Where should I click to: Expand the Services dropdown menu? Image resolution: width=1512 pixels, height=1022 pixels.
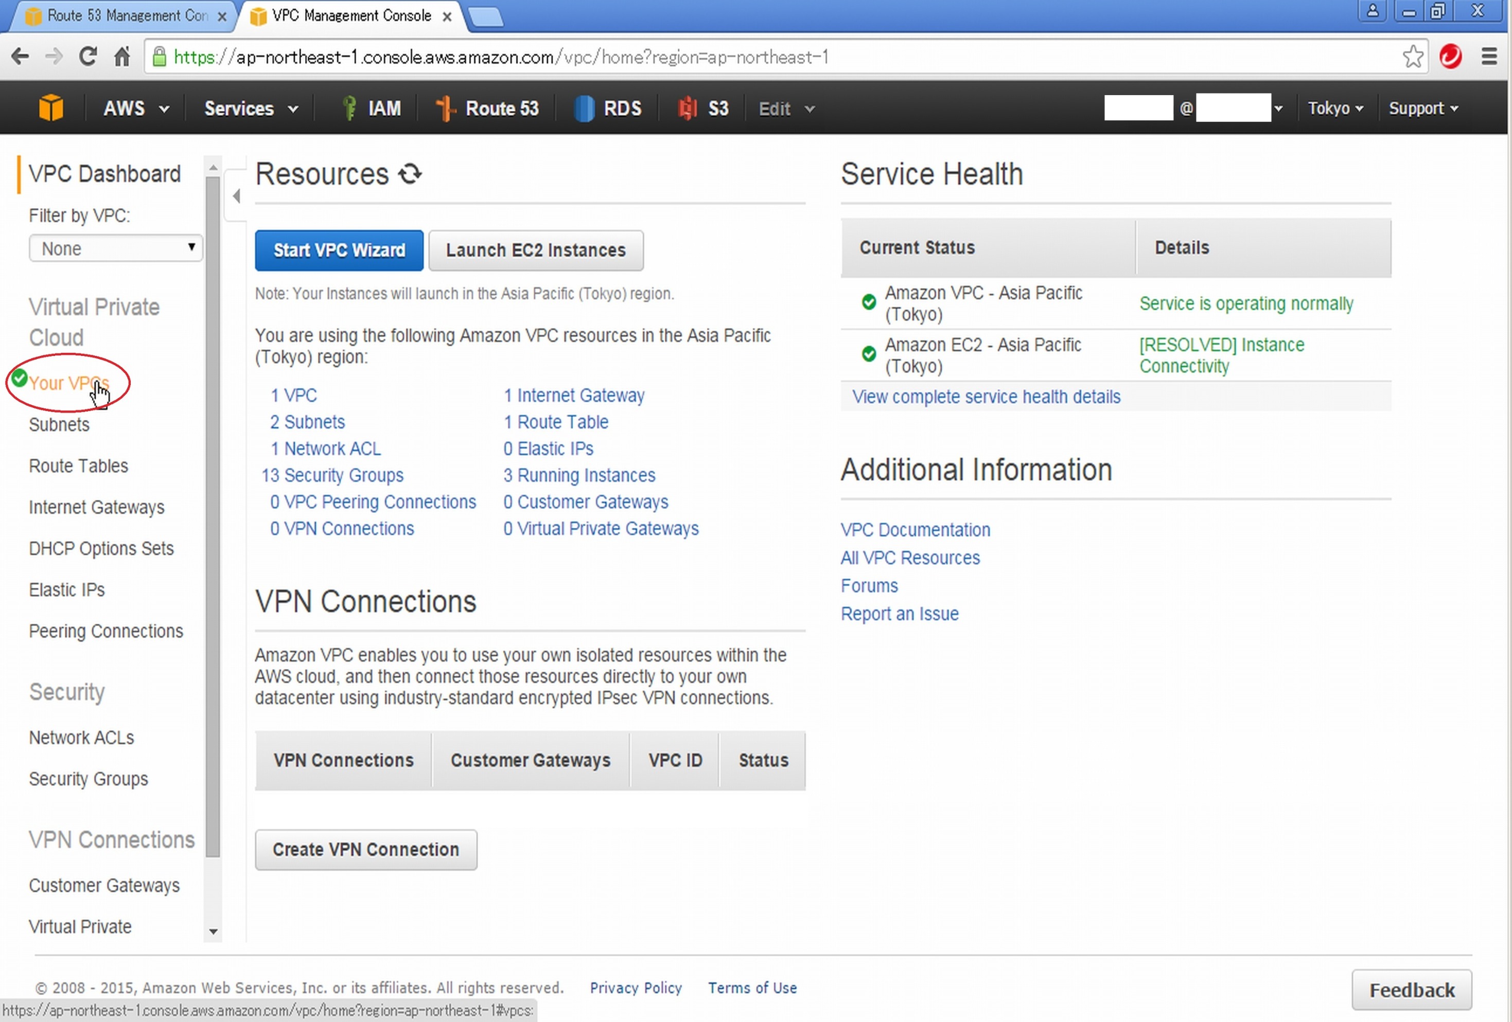pyautogui.click(x=250, y=107)
